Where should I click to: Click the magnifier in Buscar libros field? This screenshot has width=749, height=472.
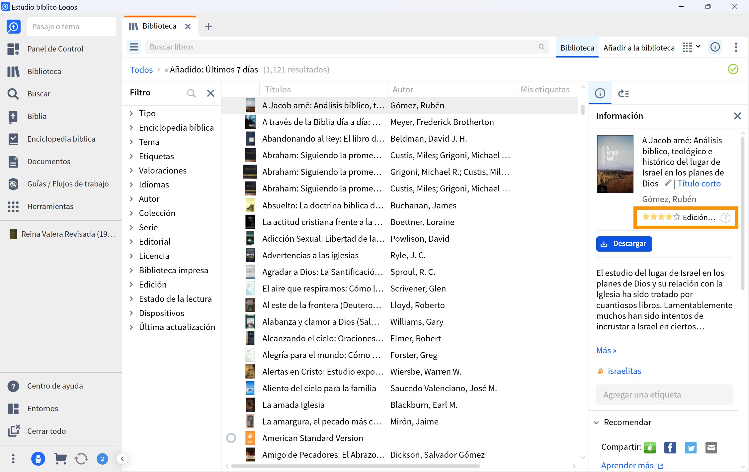(x=541, y=47)
